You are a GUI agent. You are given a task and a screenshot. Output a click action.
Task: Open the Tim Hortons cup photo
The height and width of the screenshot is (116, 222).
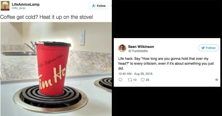point(56,69)
